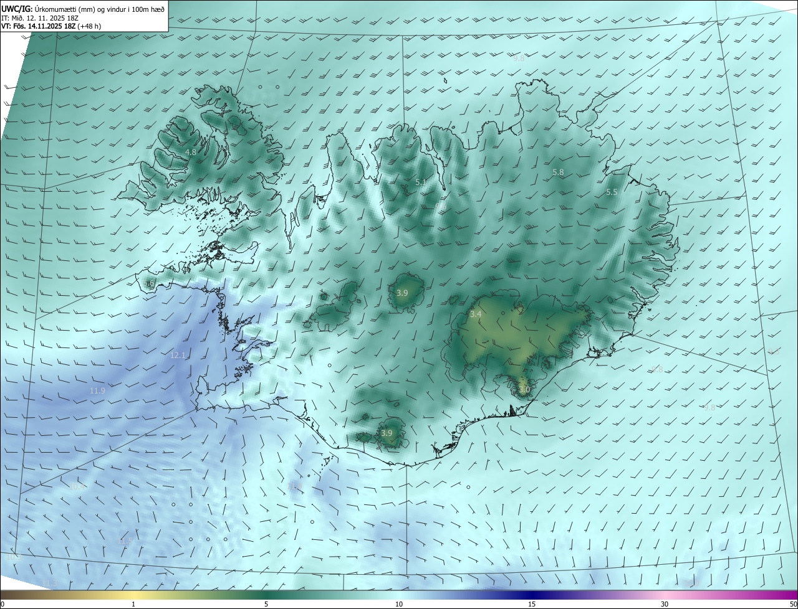This screenshot has height=609, width=798.
Task: Click the color scale tick label '50'
Action: (793, 604)
